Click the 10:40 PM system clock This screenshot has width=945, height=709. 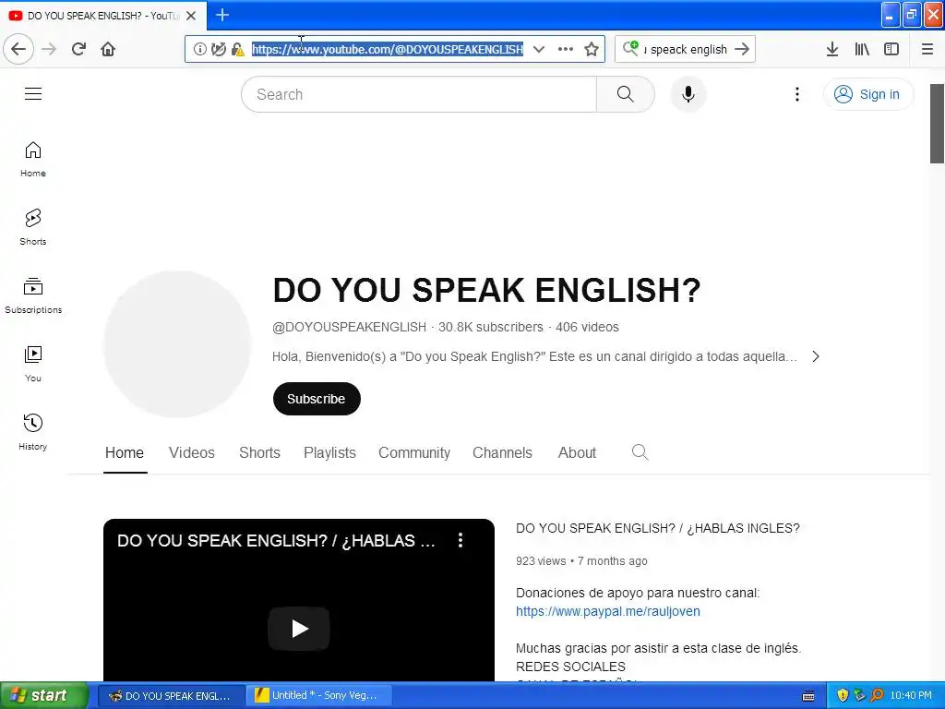[x=911, y=696]
